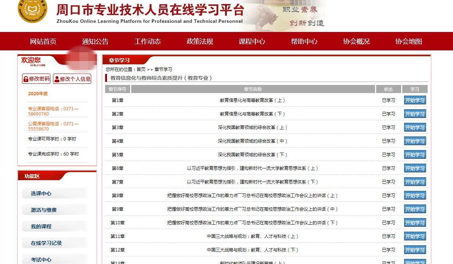Select 政策法规 in the top navigation
Image resolution: width=453 pixels, height=264 pixels.
click(200, 42)
